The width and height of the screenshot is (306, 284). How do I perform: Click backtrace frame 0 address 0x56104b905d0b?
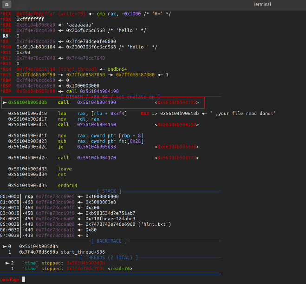click(x=39, y=247)
